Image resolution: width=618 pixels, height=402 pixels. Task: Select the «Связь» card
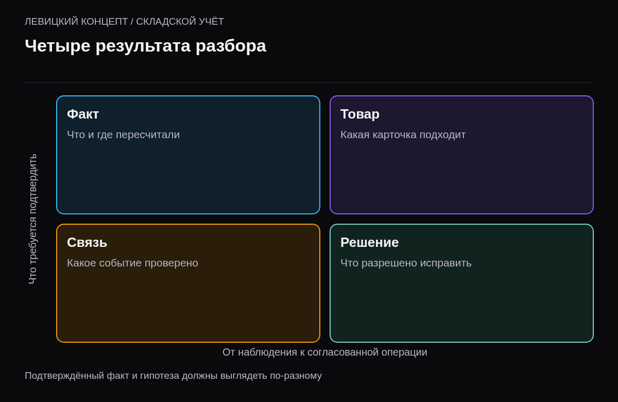tap(188, 283)
